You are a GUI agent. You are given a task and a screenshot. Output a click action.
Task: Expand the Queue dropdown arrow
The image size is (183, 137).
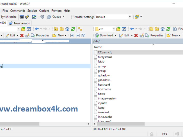(63, 17)
